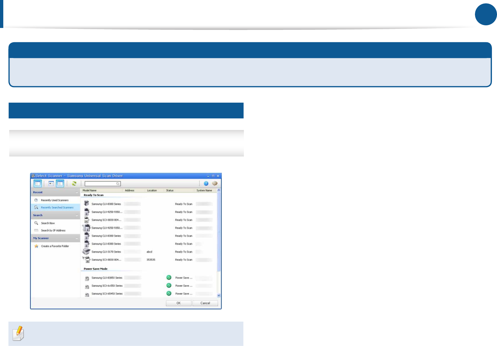The height and width of the screenshot is (346, 497).
Task: Click the Samsung CLX-3170 Series device icon
Action: 86,251
